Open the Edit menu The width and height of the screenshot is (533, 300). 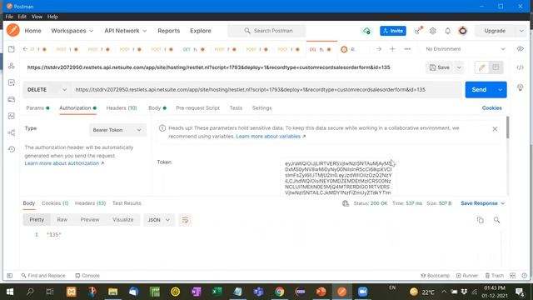tap(22, 17)
